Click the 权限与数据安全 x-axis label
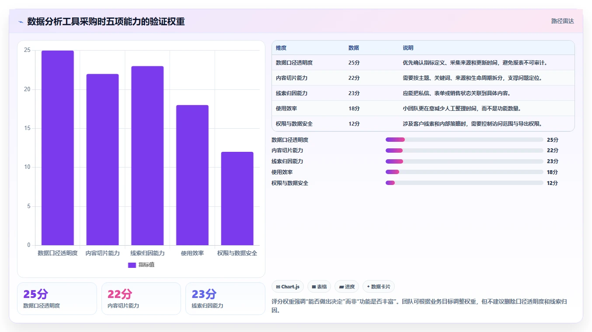Screen dimensions: 592x332 coord(237,253)
